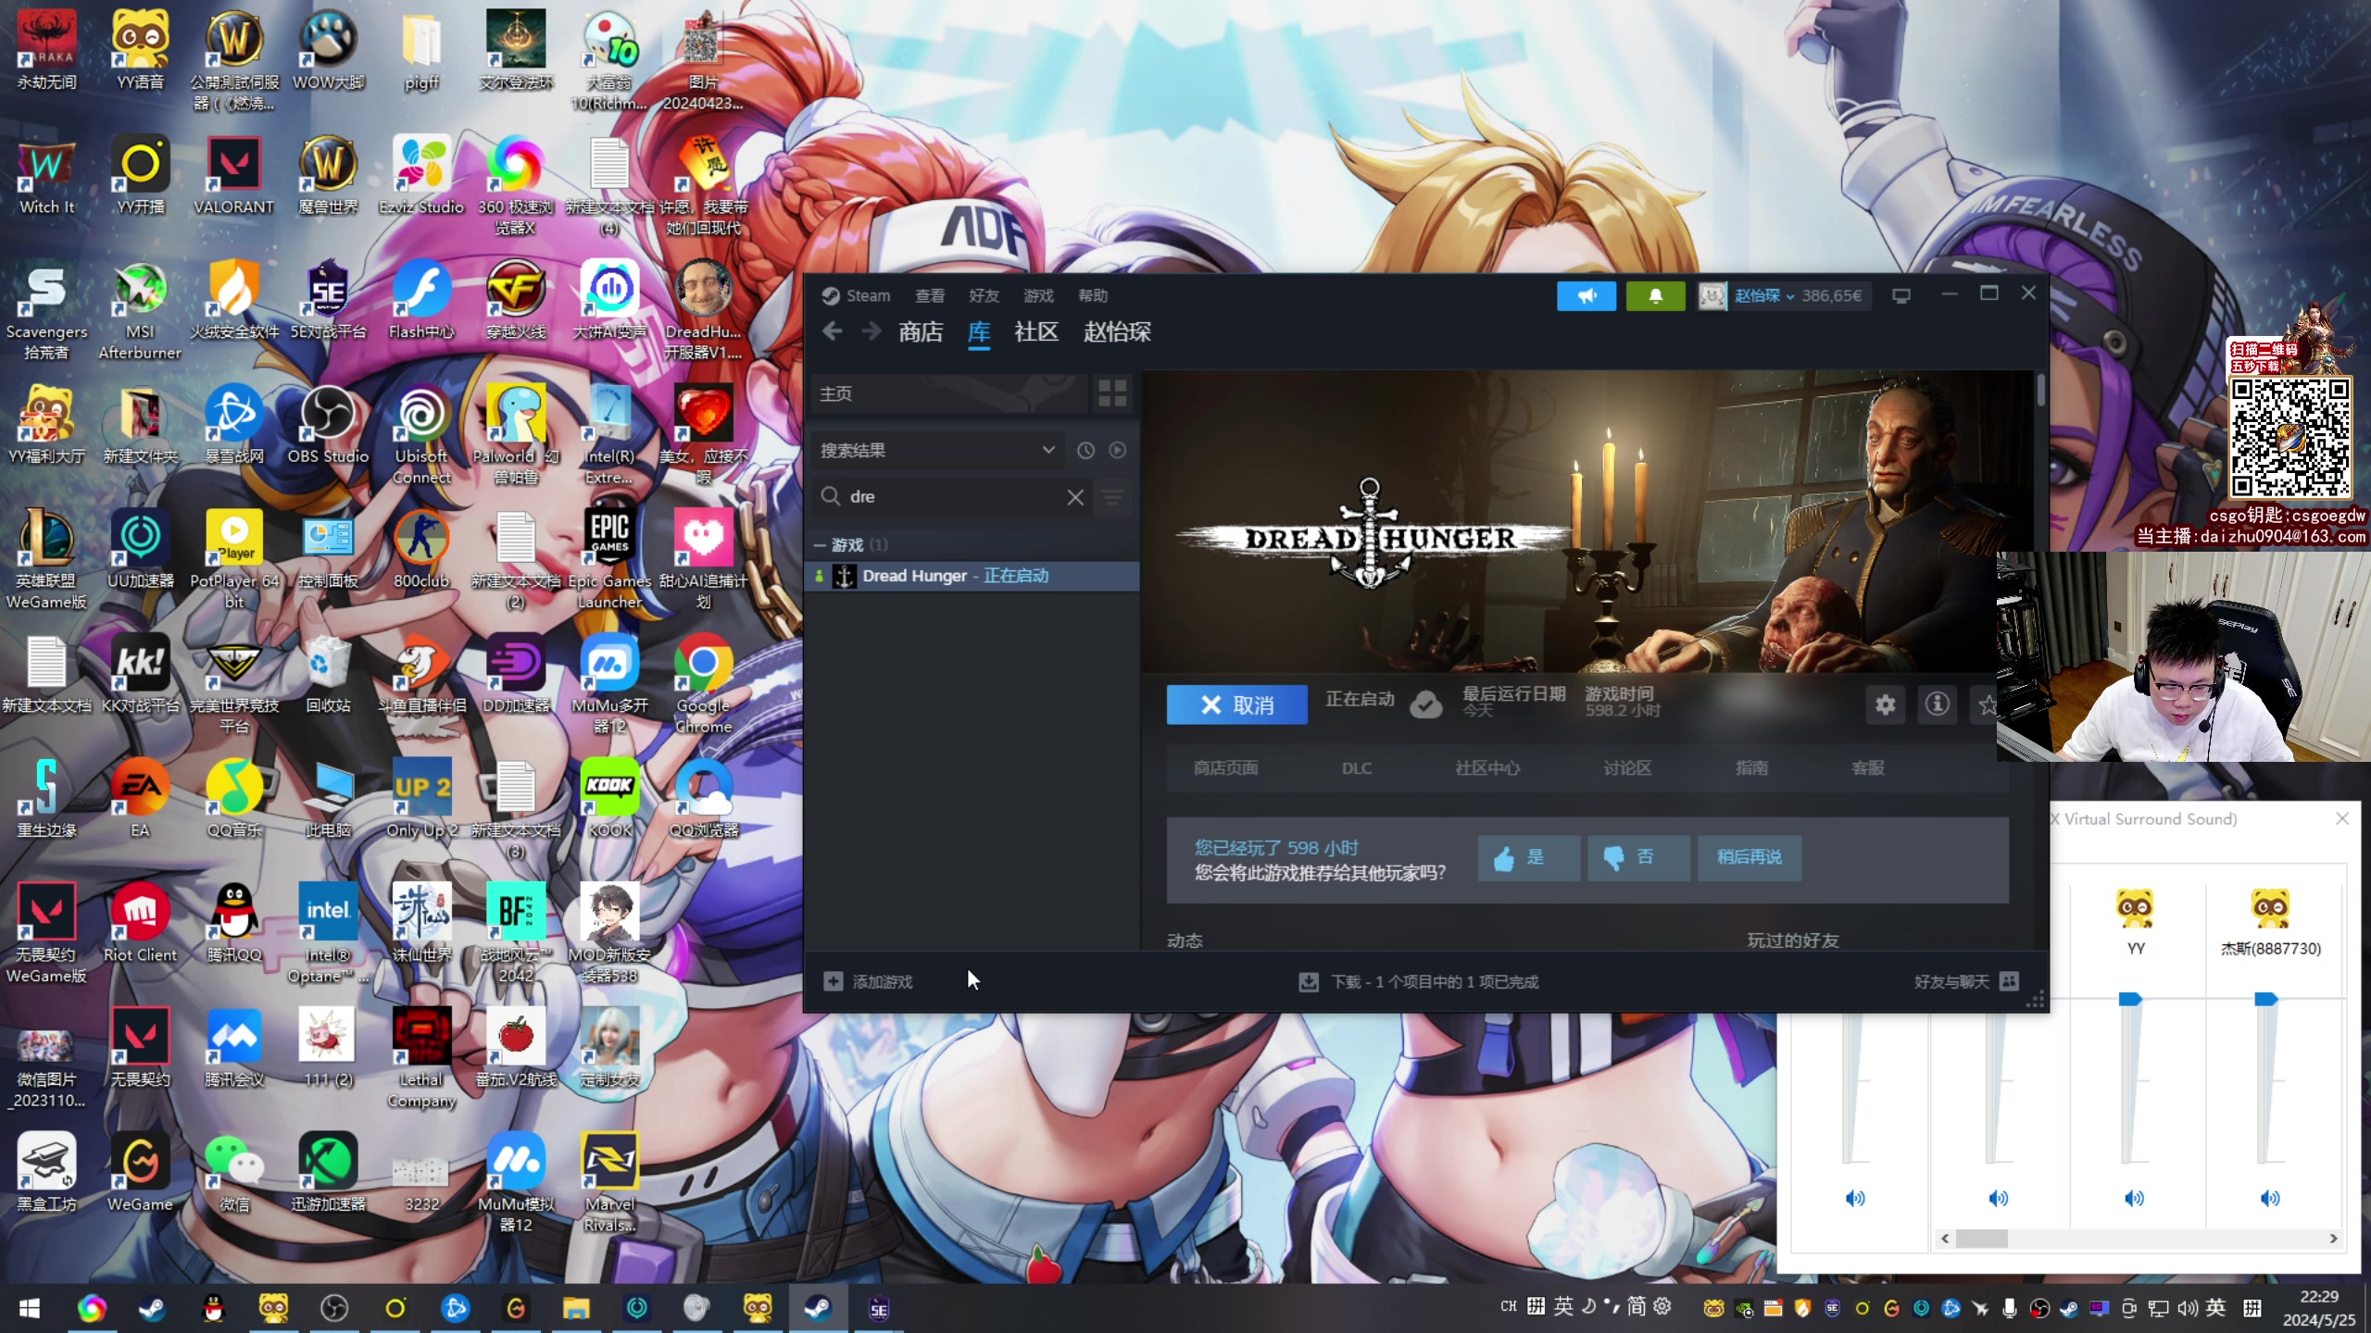Image resolution: width=2371 pixels, height=1333 pixels.
Task: Click the Steam taskbar icon
Action: [816, 1308]
